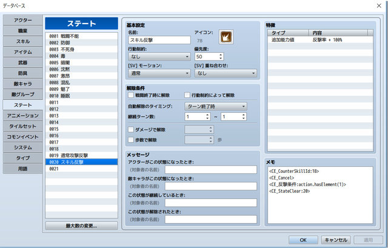Enable 行動制約によって解除 checkbox
388x248 pixels.
[187, 95]
